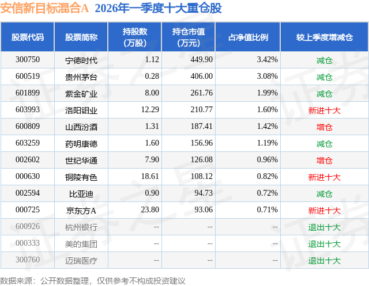This screenshot has height=286, width=369.
Task: Select stock code 603259
Action: 28,143
